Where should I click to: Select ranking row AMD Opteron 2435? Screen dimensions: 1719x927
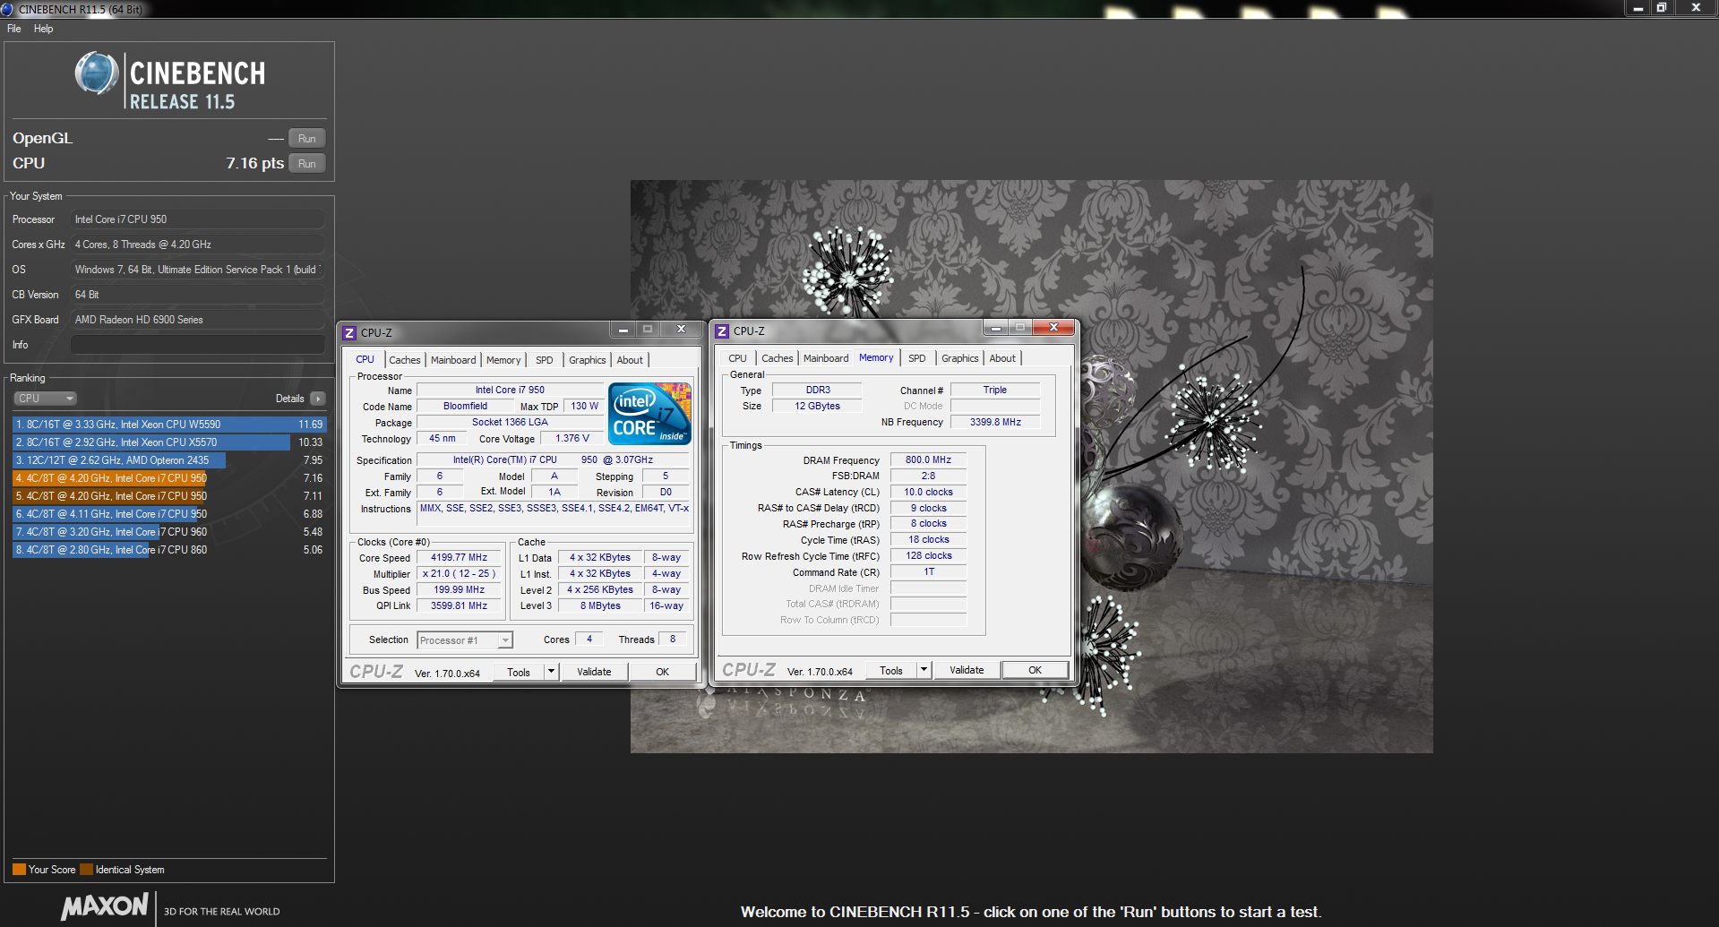click(x=169, y=460)
